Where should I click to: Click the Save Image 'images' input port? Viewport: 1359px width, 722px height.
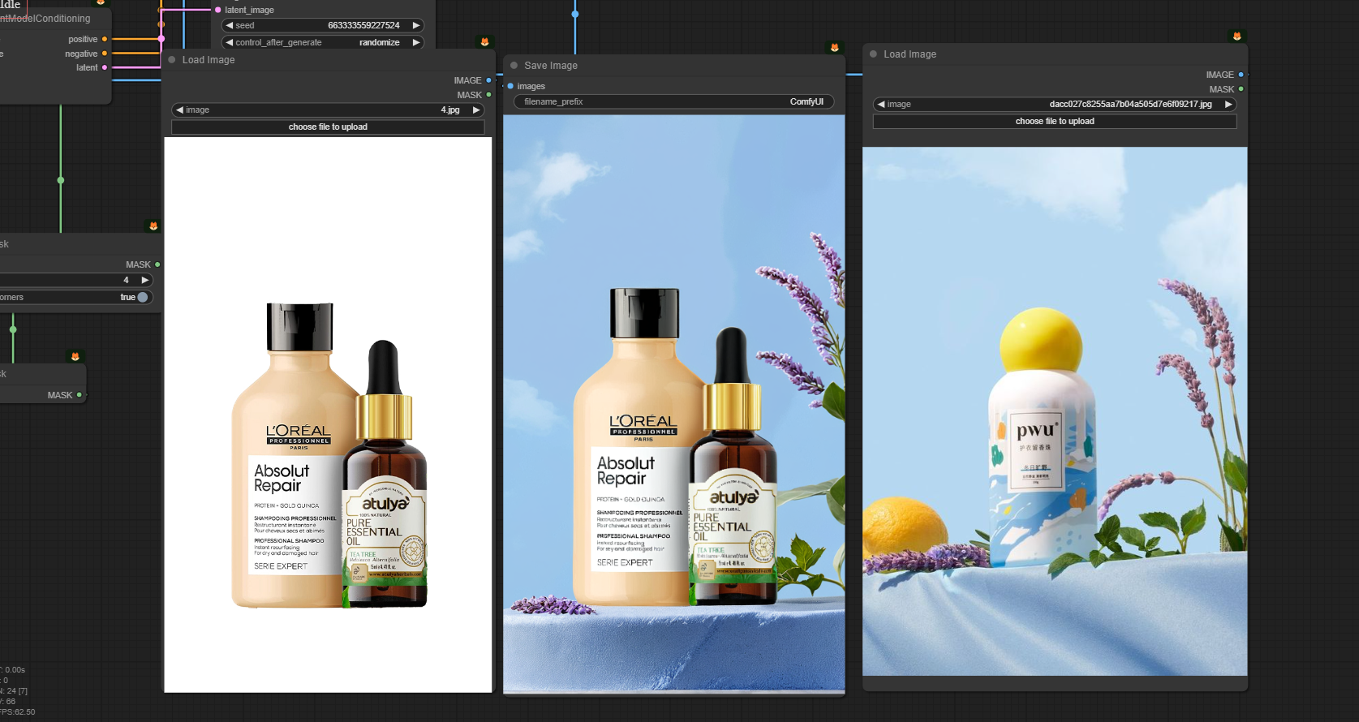click(510, 86)
